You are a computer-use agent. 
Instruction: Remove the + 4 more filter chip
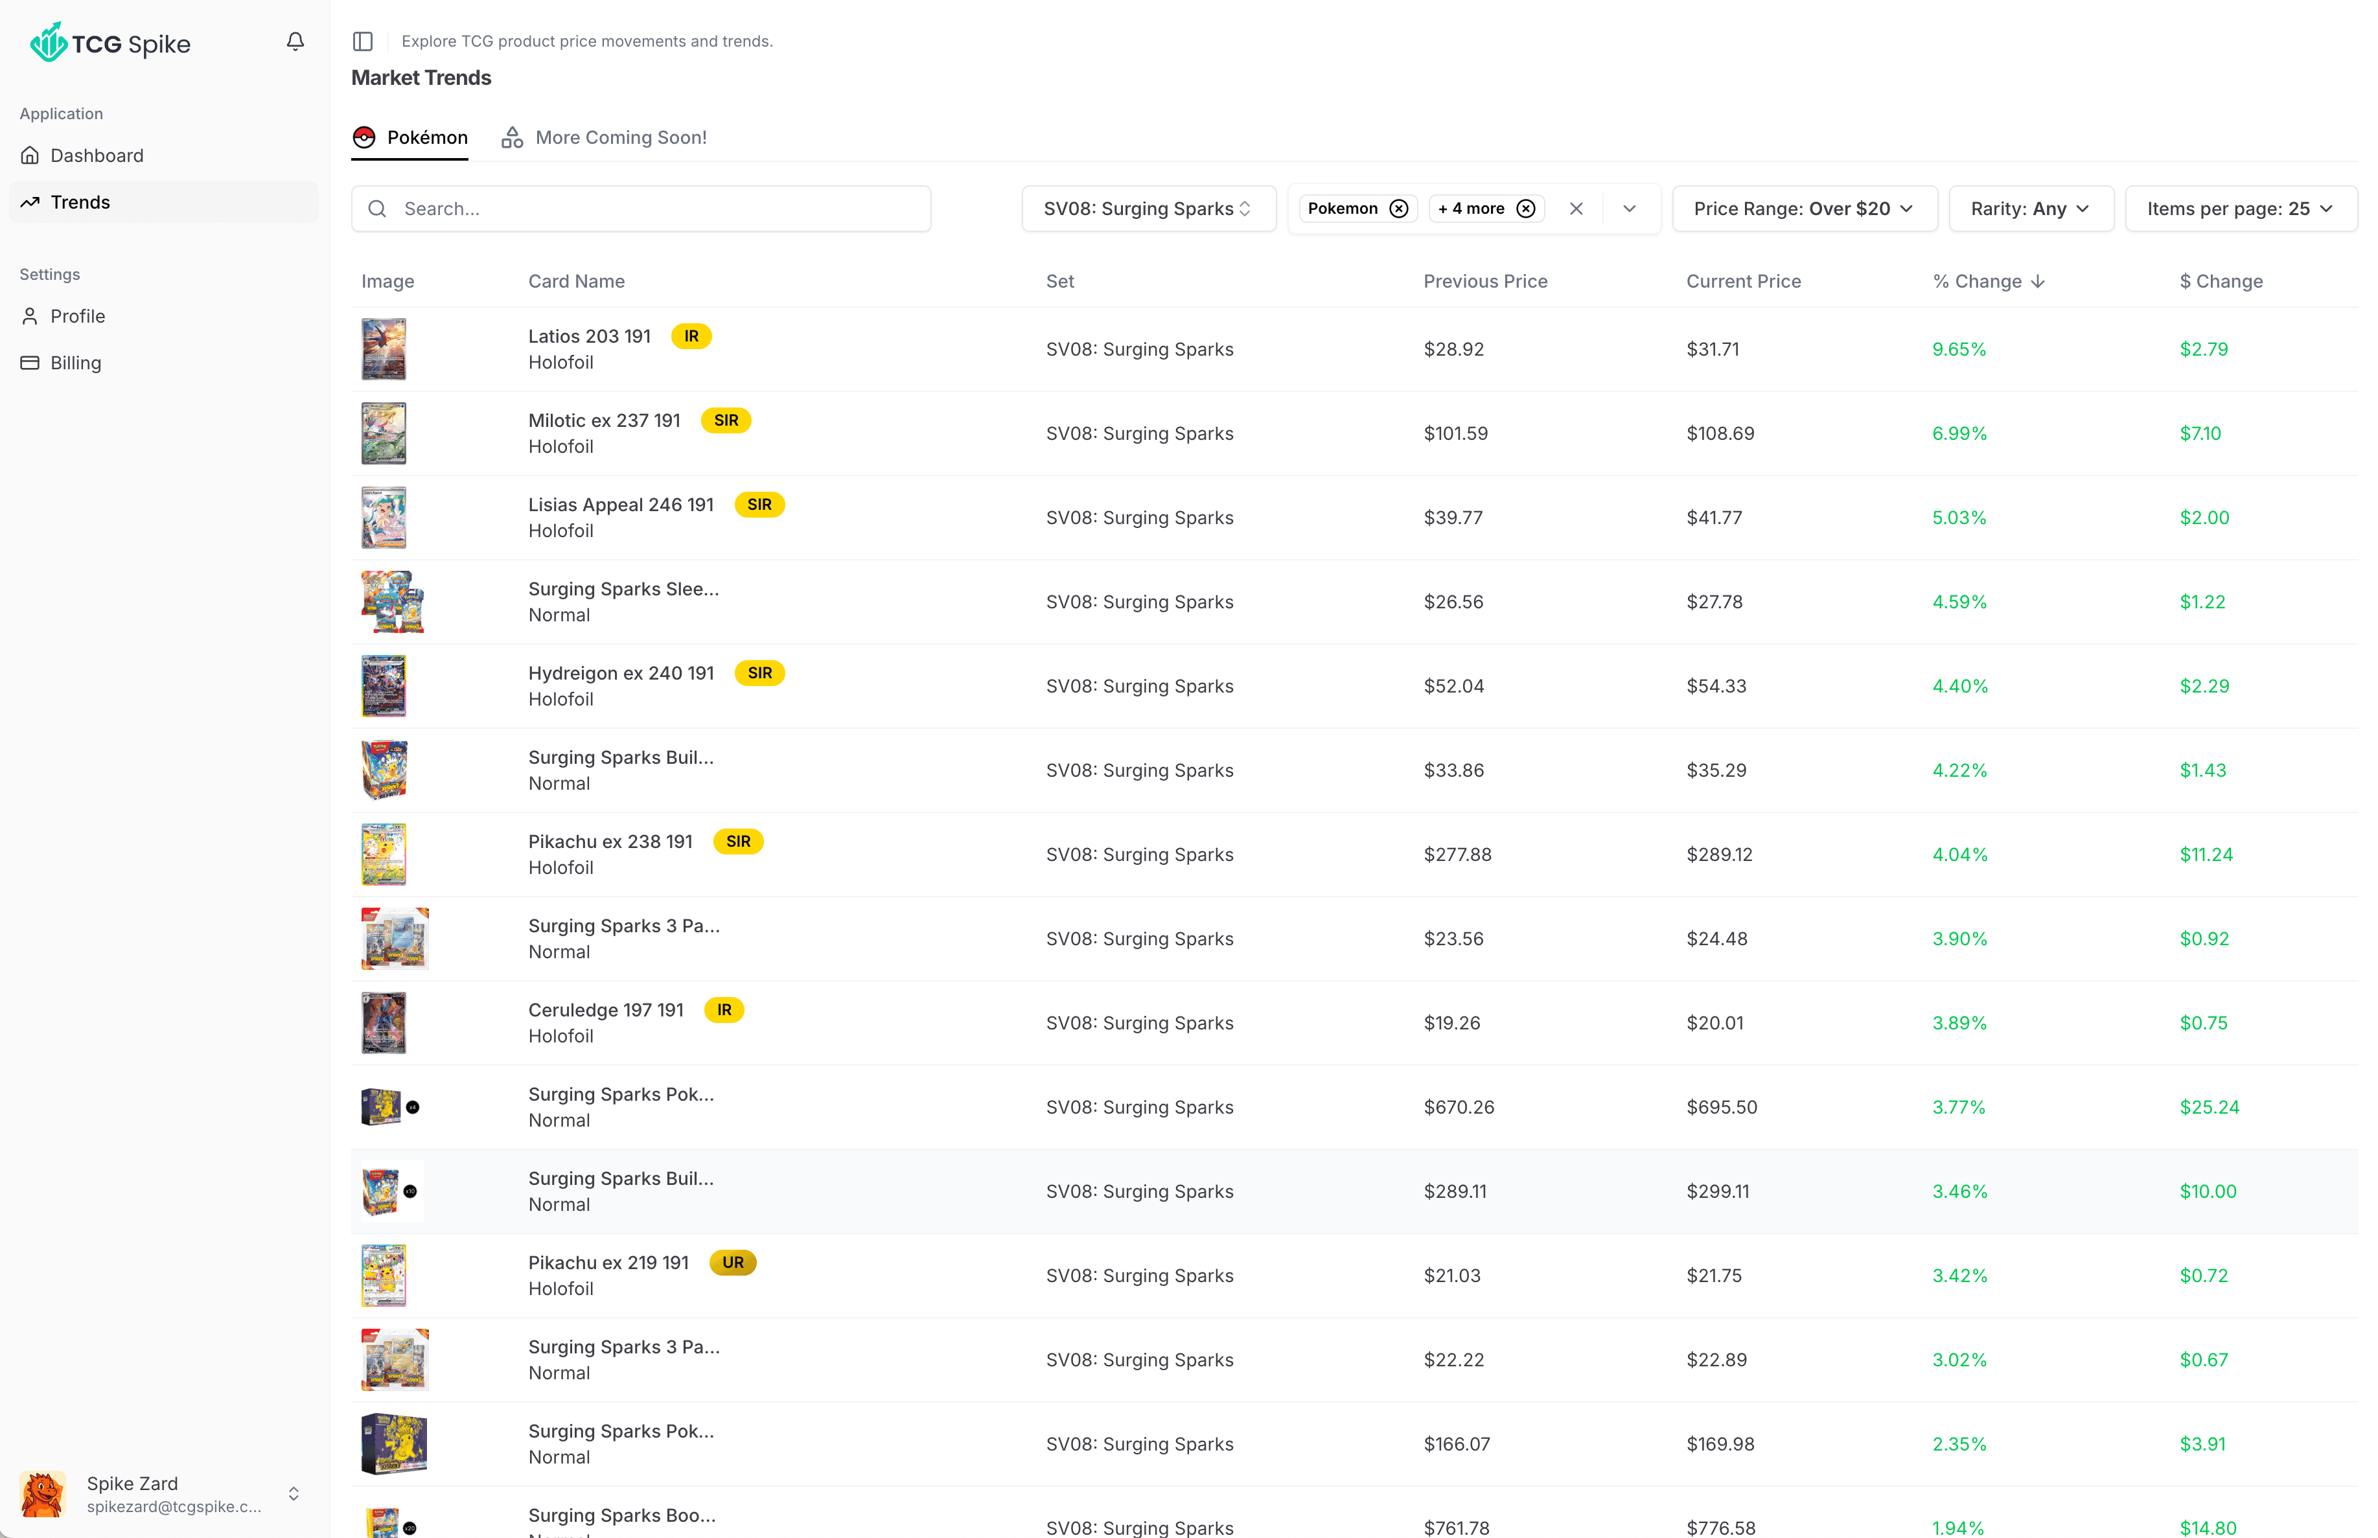coord(1526,209)
